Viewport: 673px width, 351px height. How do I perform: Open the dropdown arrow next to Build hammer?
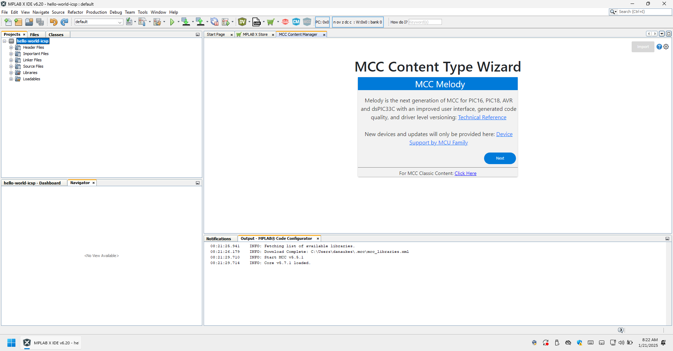[x=150, y=22]
